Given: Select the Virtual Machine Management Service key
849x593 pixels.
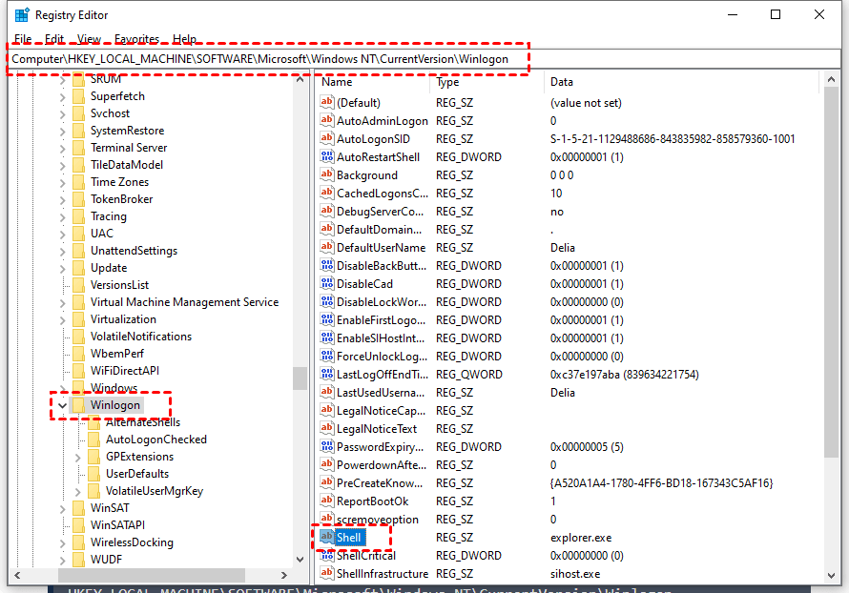Looking at the screenshot, I should pyautogui.click(x=184, y=302).
